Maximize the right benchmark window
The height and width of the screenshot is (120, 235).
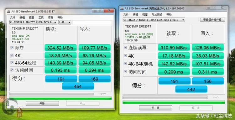coord(214,8)
